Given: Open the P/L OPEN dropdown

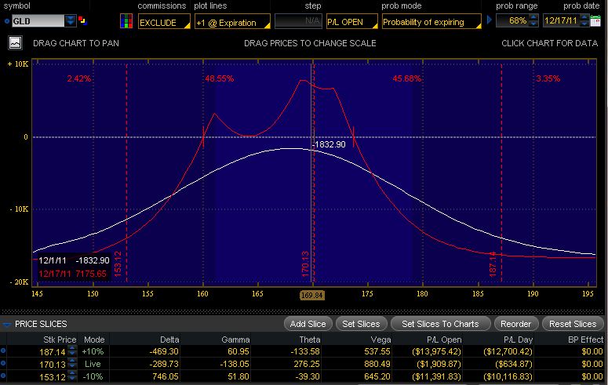Looking at the screenshot, I should (x=352, y=22).
